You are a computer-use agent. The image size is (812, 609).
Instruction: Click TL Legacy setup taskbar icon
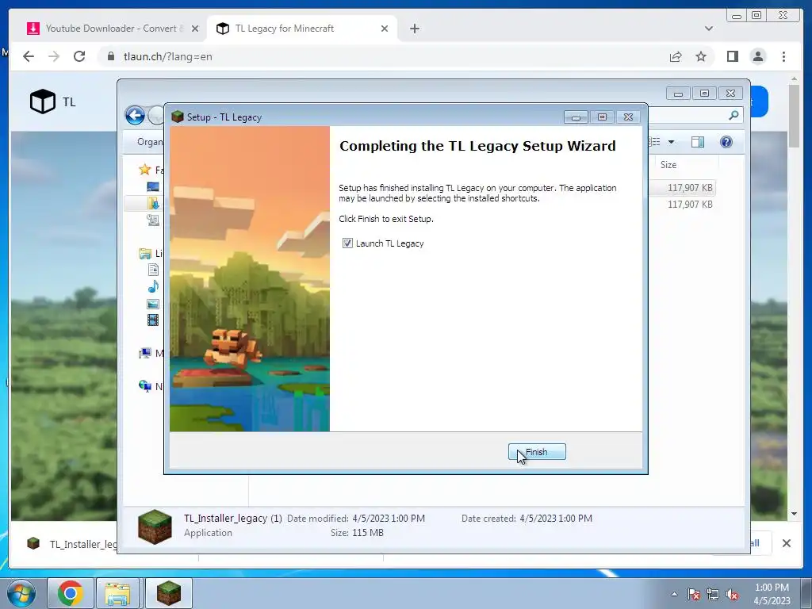tap(169, 593)
